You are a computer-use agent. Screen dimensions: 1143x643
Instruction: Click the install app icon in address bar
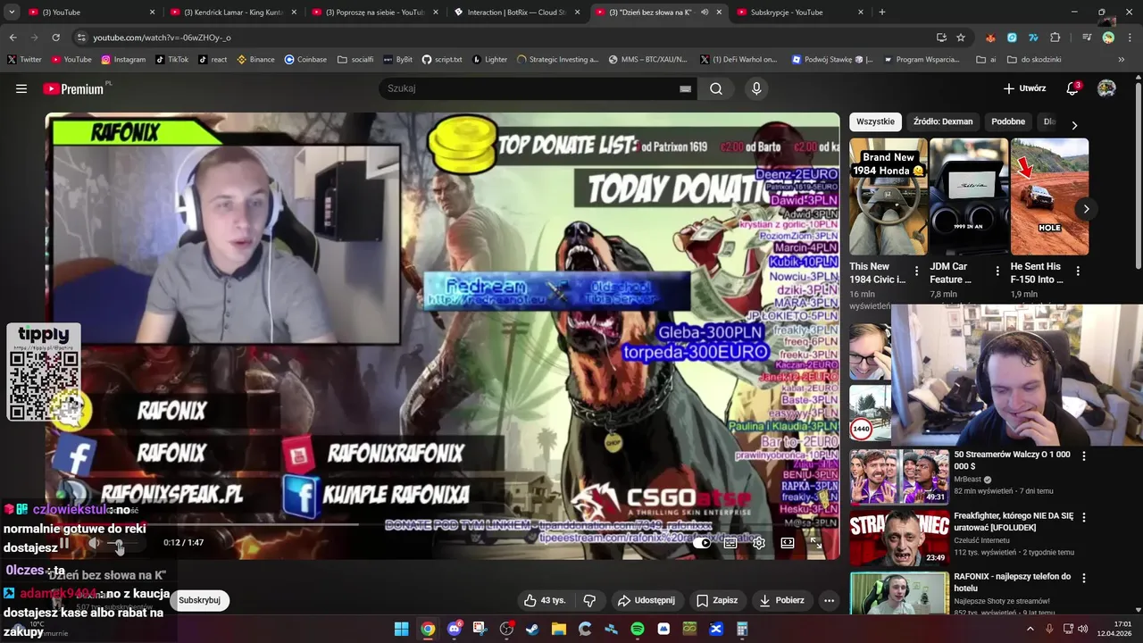point(941,38)
